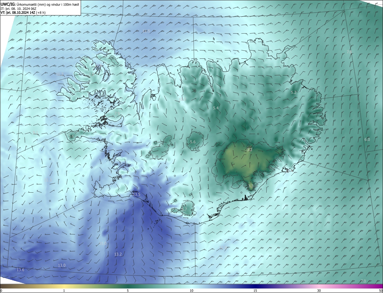Click the 7.0 value label
383x293 pixels.
(363, 281)
